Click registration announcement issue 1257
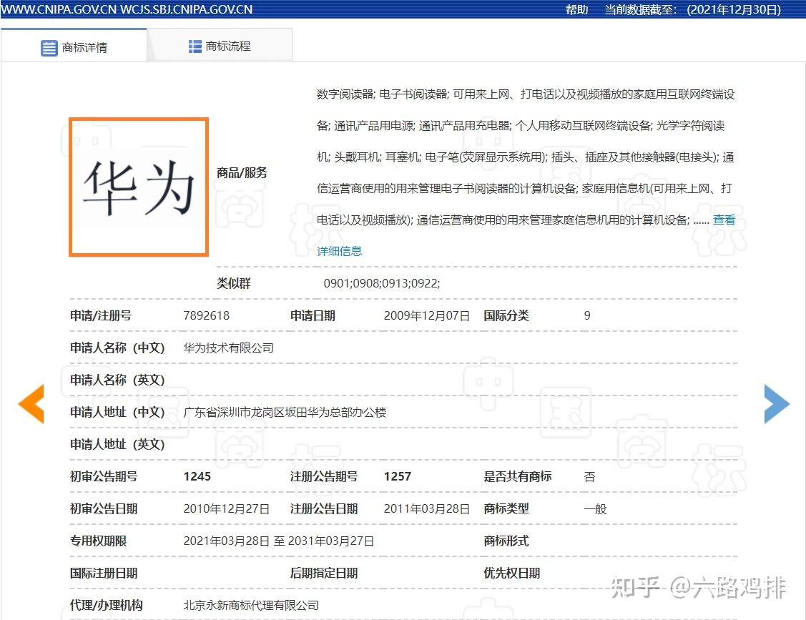 pyautogui.click(x=398, y=476)
